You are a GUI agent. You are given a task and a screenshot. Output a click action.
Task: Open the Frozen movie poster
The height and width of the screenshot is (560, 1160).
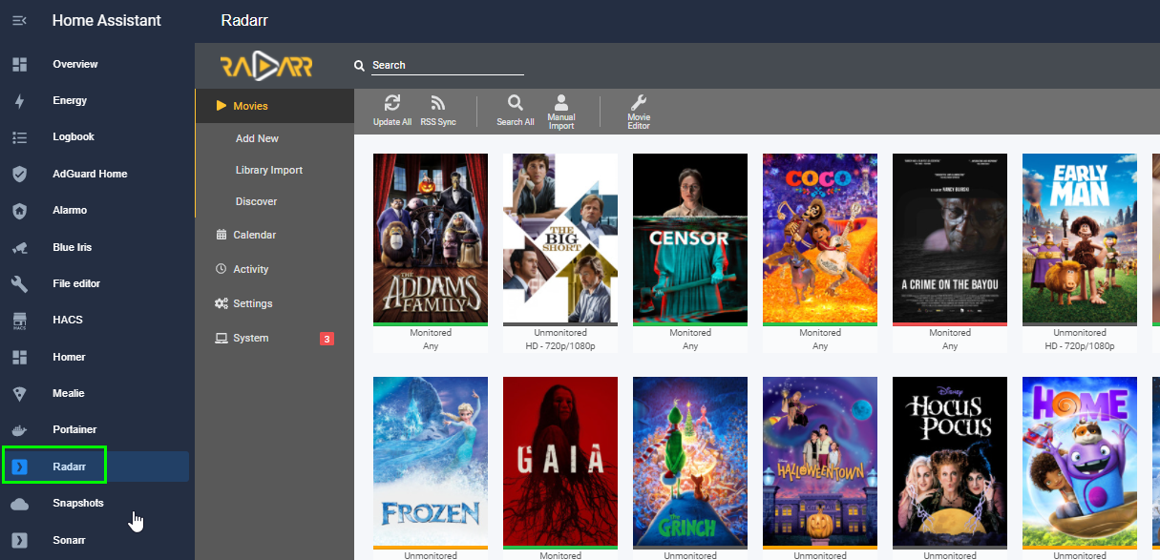(x=431, y=461)
